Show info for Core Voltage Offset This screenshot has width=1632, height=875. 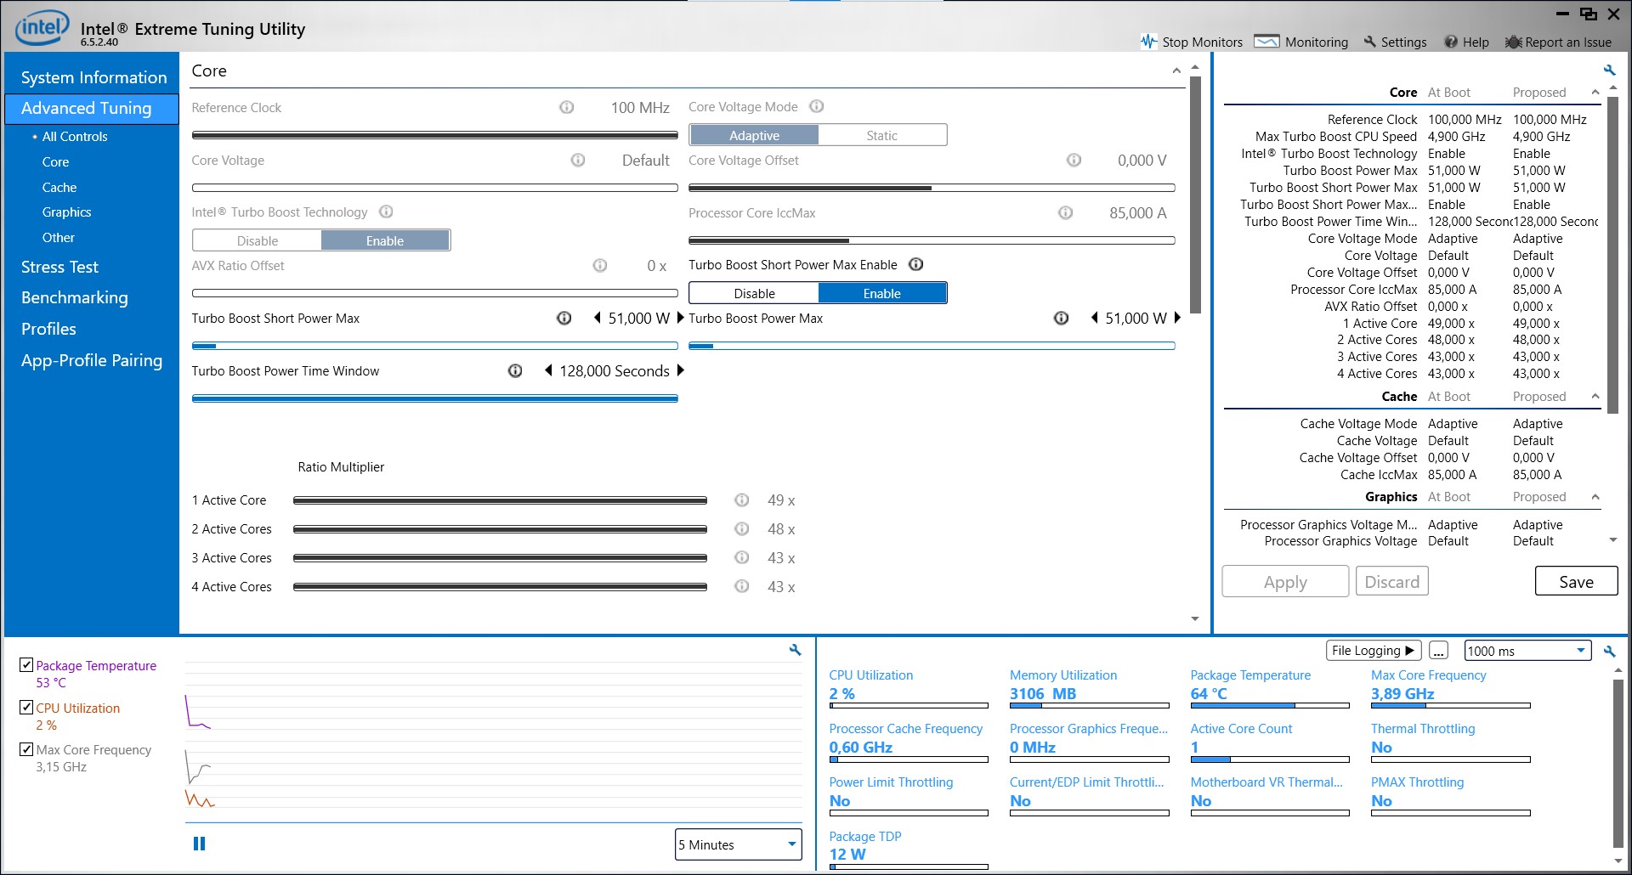pyautogui.click(x=1074, y=160)
